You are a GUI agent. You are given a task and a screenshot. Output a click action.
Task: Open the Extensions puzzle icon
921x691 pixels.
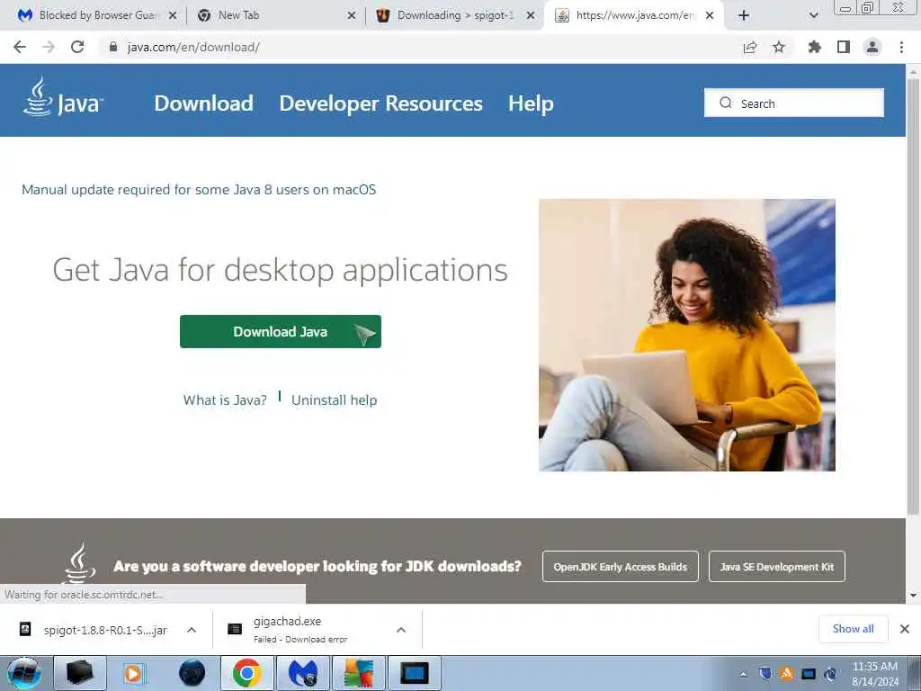pyautogui.click(x=814, y=47)
